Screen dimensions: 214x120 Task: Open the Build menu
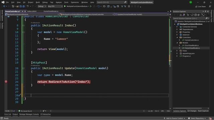coord(38,2)
